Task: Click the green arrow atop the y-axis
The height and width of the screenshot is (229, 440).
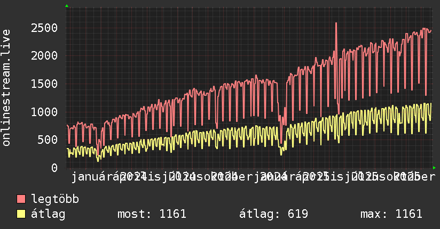Action: tap(66, 6)
